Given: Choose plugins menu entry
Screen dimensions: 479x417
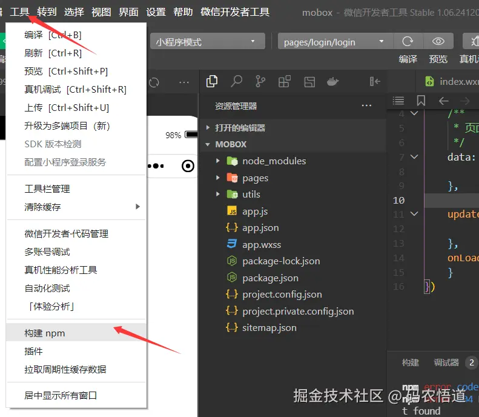Looking at the screenshot, I should 76,352.
